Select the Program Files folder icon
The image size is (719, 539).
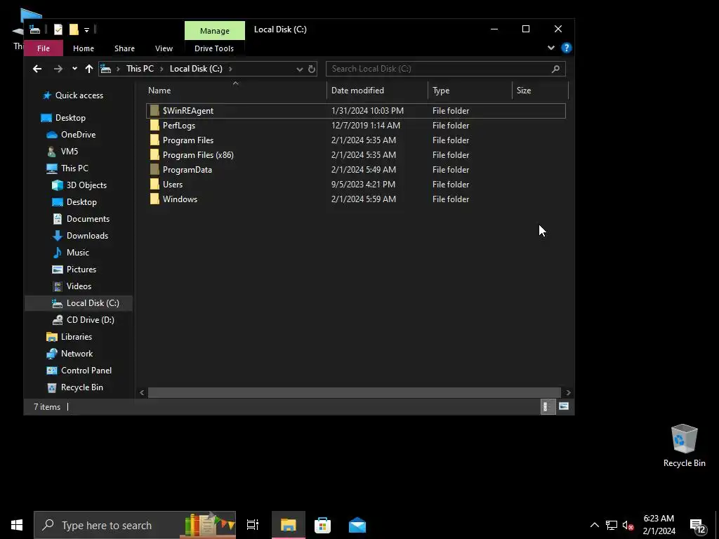(154, 140)
